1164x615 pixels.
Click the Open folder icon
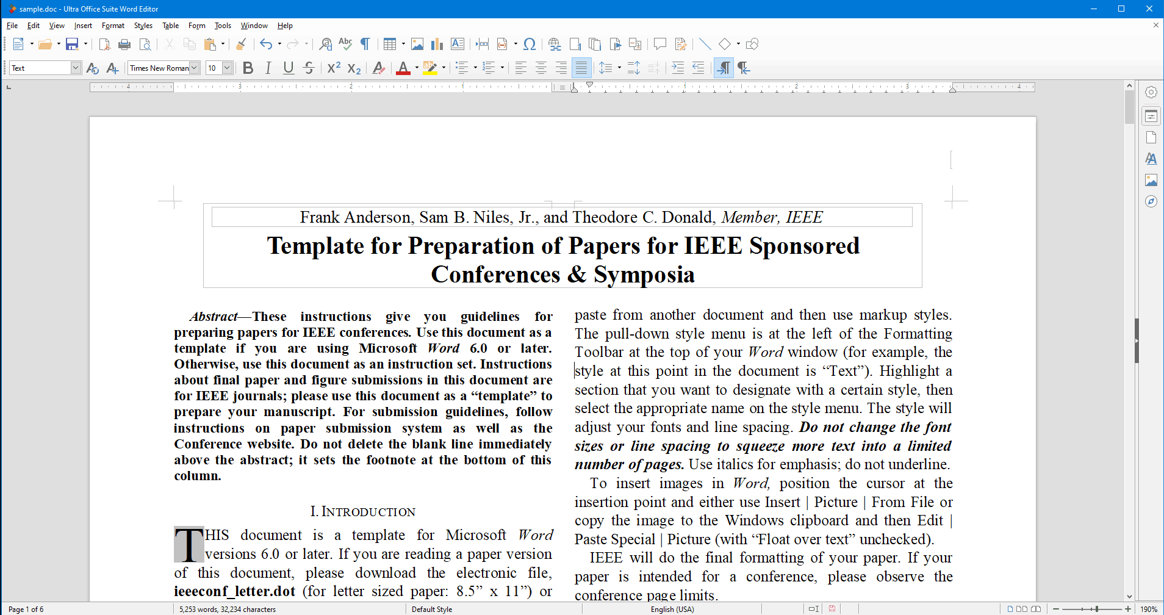[x=45, y=44]
